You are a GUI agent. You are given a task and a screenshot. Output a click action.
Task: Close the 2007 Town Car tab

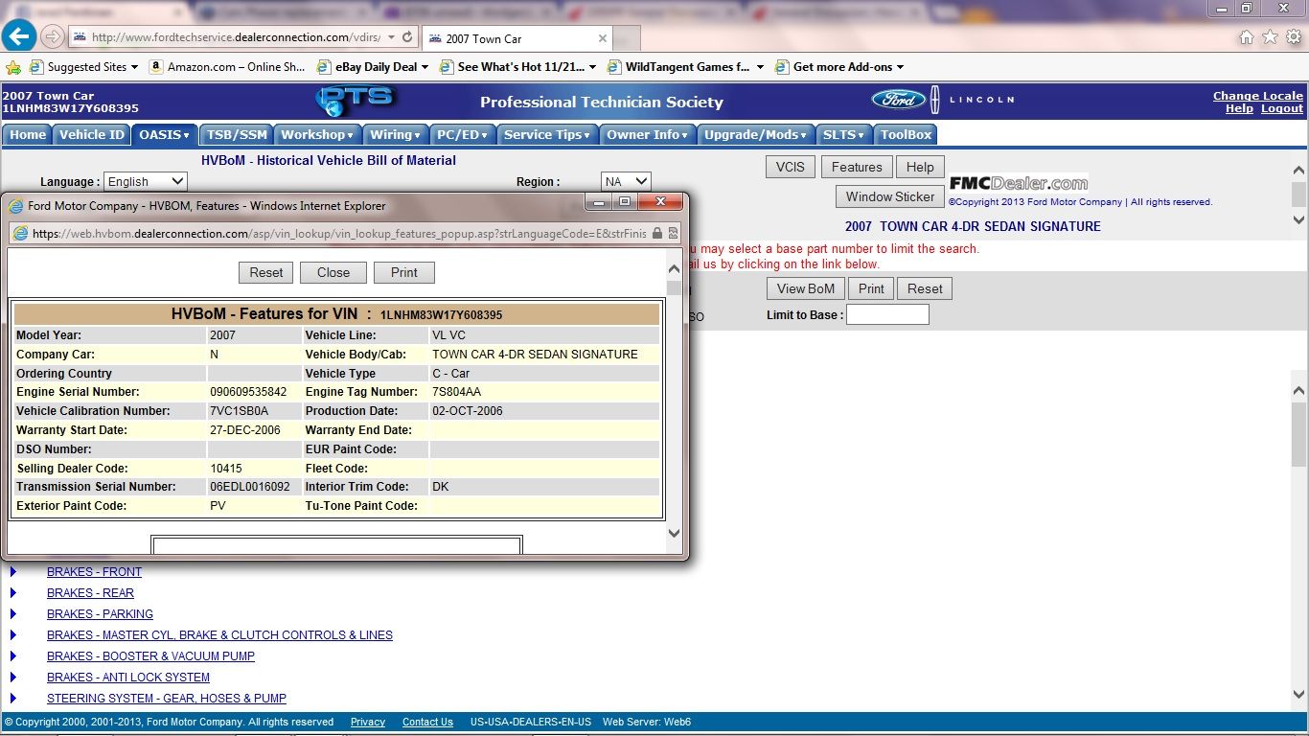click(x=602, y=39)
